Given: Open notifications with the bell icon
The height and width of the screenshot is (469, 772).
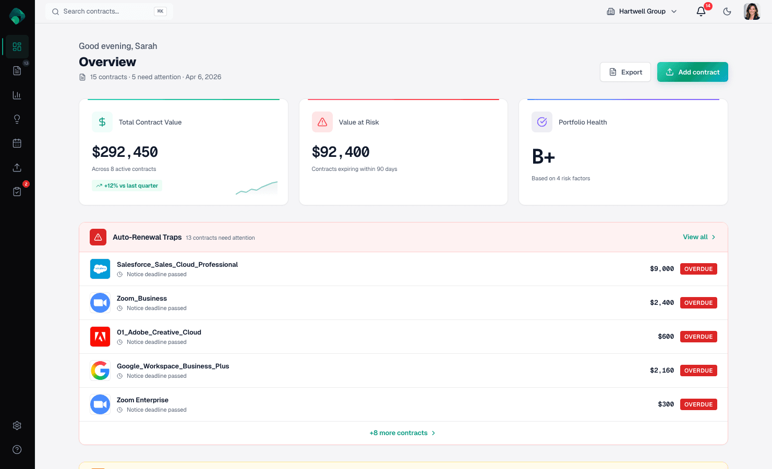Looking at the screenshot, I should pyautogui.click(x=701, y=11).
